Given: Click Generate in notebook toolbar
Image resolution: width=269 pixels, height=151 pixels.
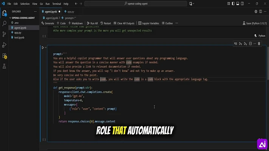Looking at the screenshot, I should (x=48, y=23).
